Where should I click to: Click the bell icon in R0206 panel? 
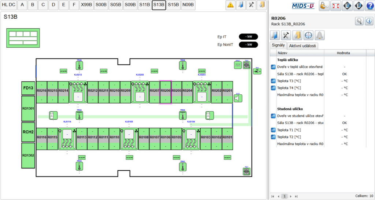320,35
